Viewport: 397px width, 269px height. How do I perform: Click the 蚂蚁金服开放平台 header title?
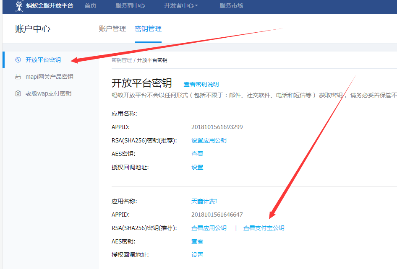click(50, 5)
